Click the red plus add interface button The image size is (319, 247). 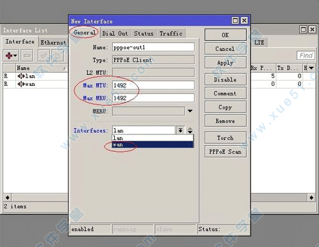tap(11, 55)
